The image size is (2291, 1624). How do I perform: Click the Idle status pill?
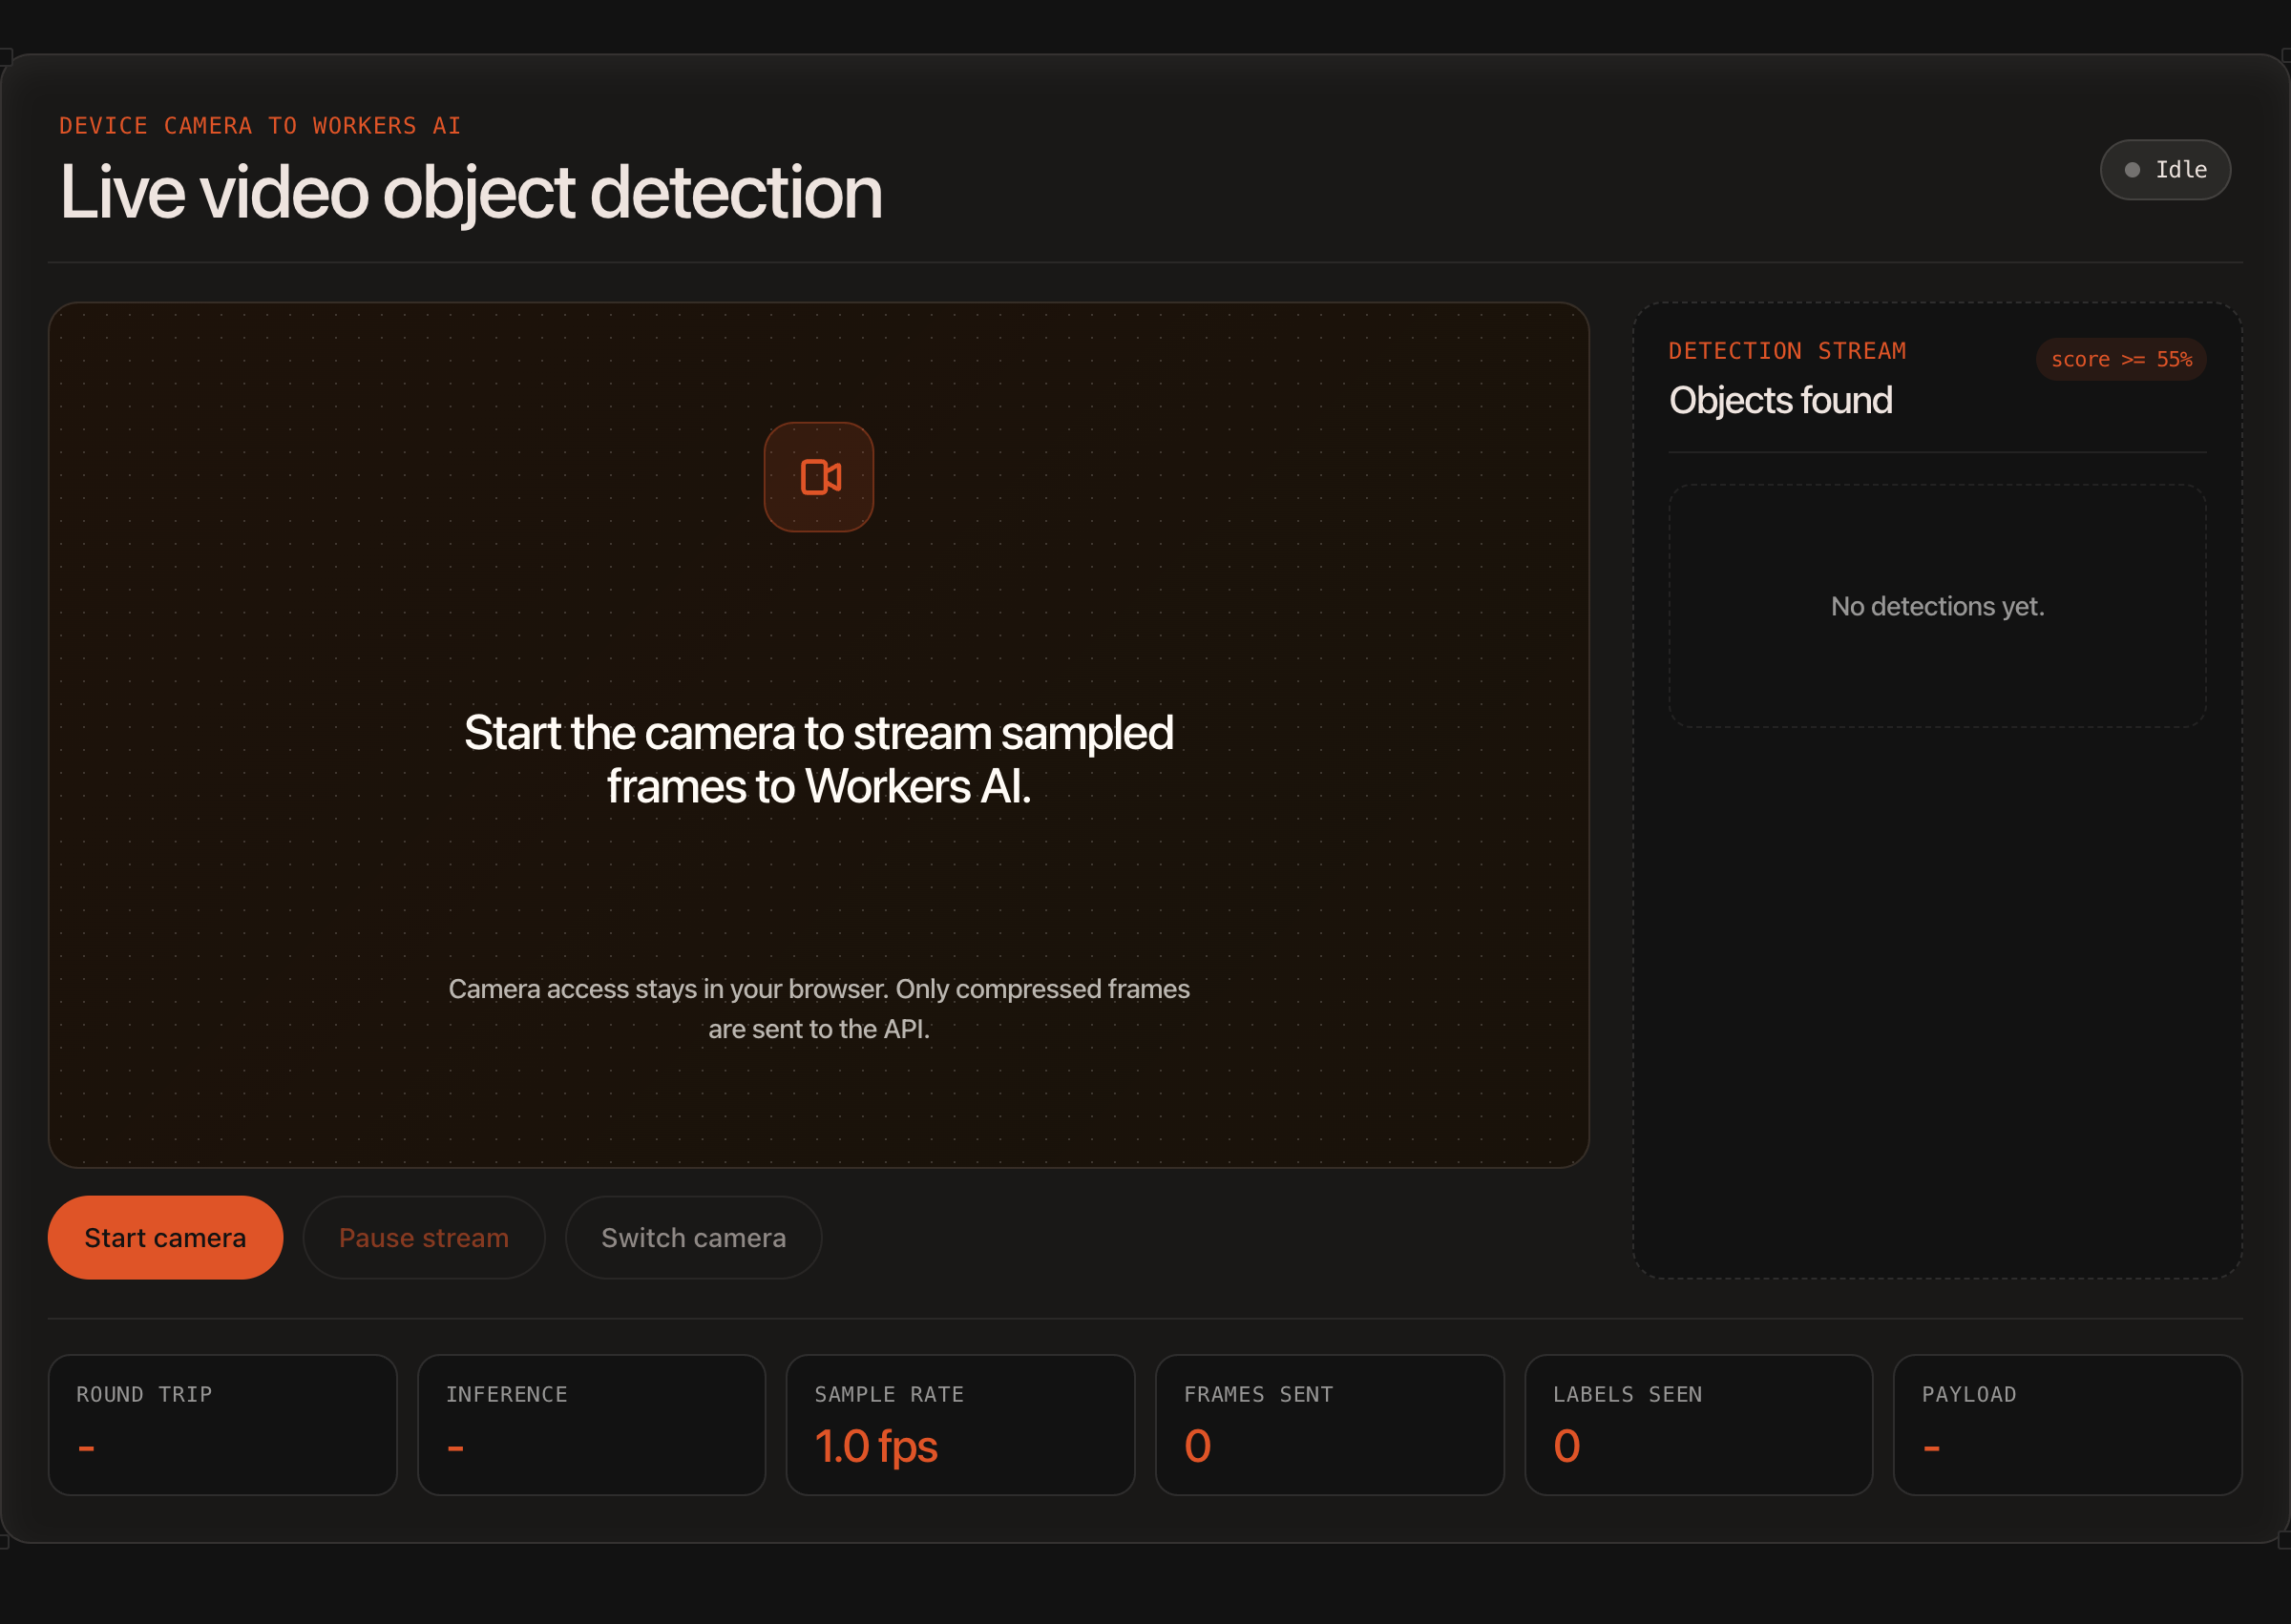click(2165, 170)
